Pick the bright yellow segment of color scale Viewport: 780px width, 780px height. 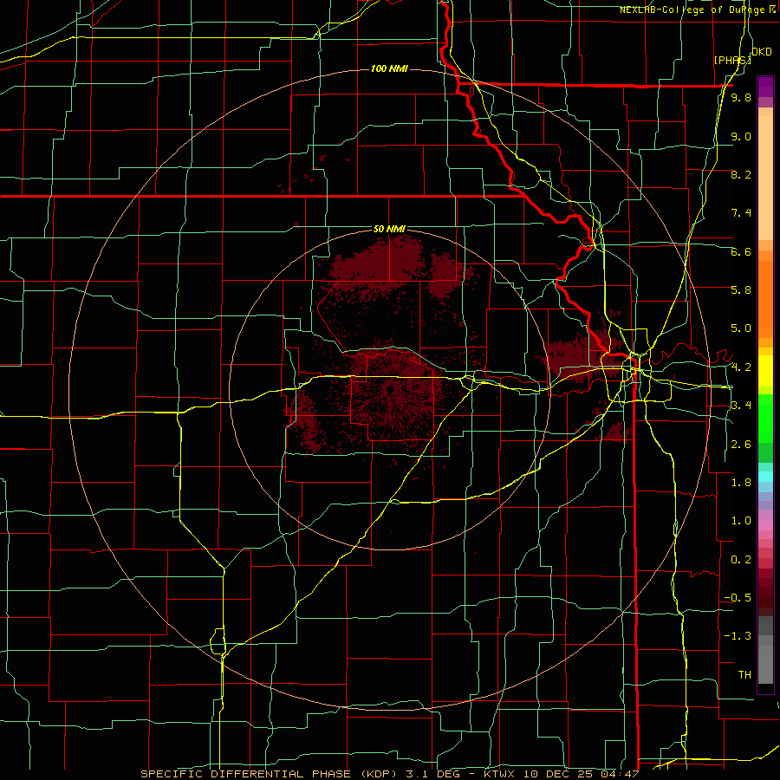click(765, 371)
